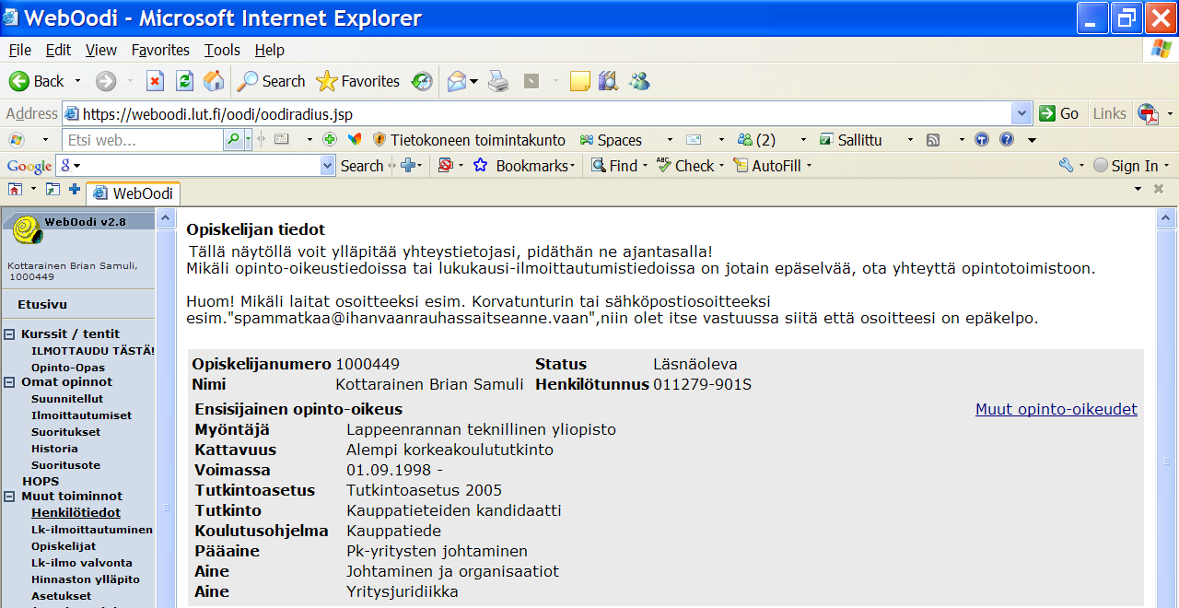Open the View menu
The height and width of the screenshot is (608, 1179).
[x=101, y=50]
